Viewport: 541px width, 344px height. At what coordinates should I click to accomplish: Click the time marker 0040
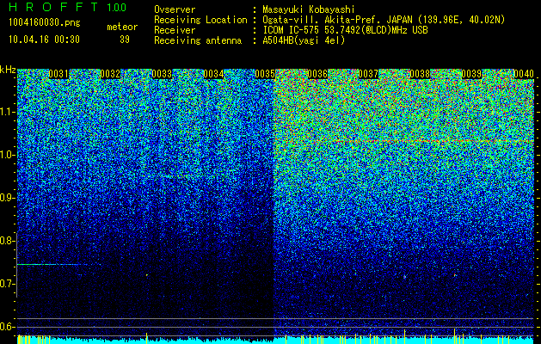524,74
